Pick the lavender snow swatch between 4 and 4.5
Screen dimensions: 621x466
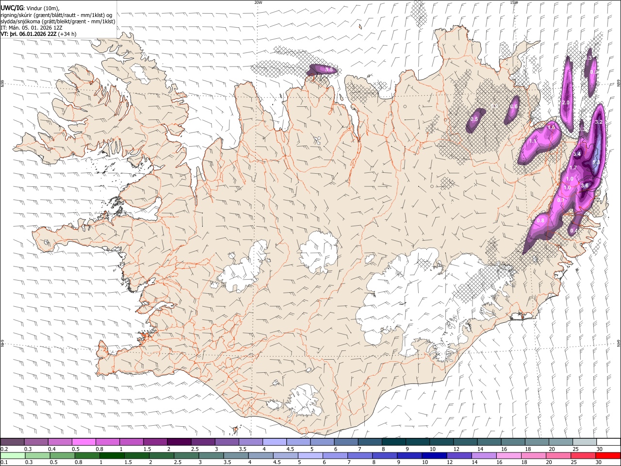click(x=274, y=442)
